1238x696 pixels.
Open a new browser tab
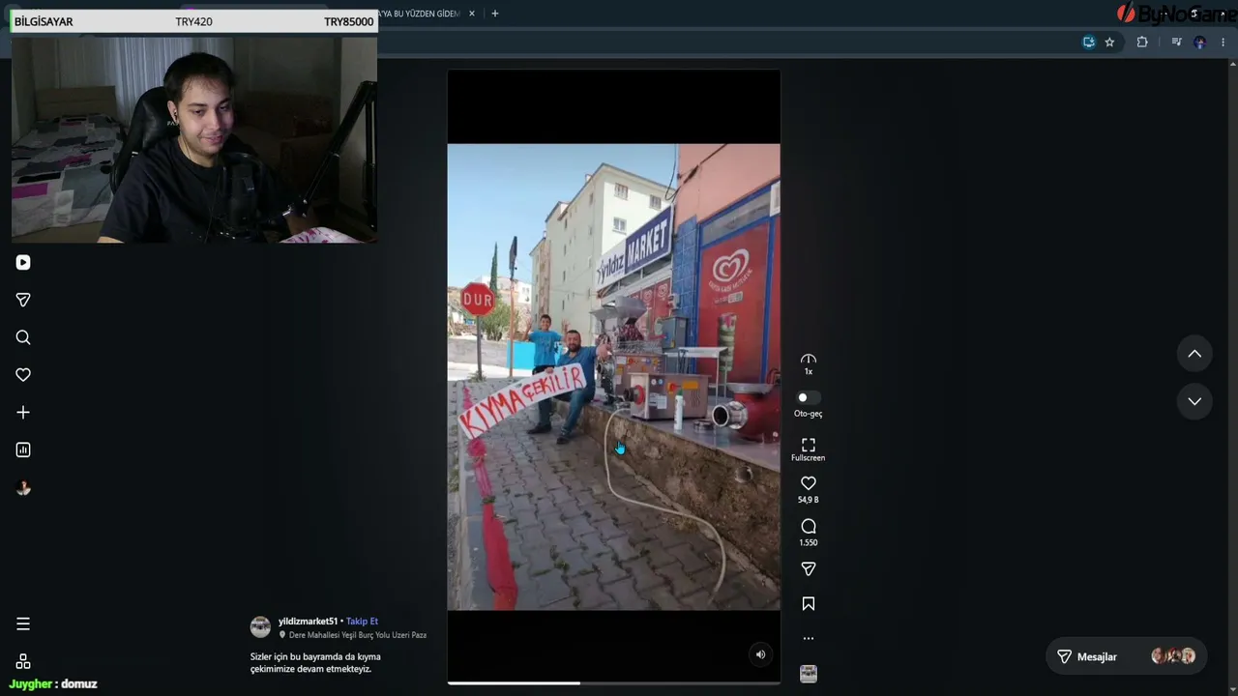tap(494, 14)
